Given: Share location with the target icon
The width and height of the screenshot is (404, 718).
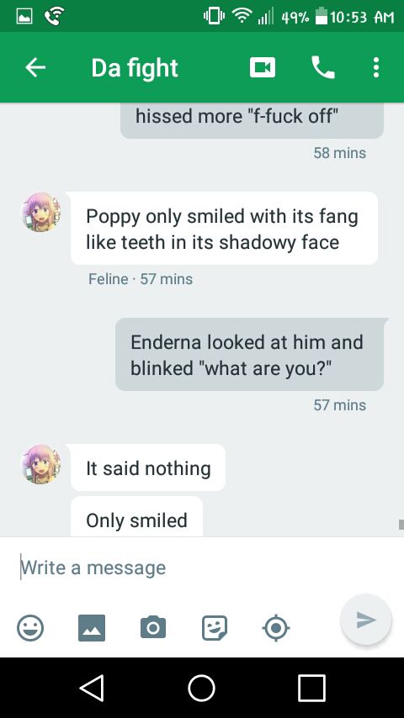Looking at the screenshot, I should click(x=275, y=627).
